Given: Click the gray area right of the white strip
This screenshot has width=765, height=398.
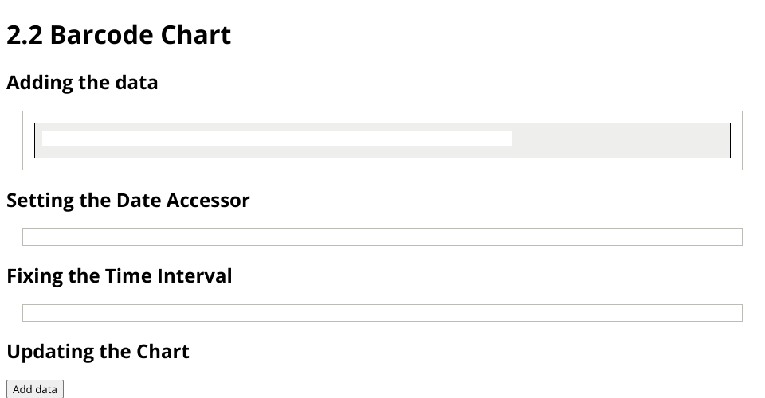Looking at the screenshot, I should click(x=620, y=140).
